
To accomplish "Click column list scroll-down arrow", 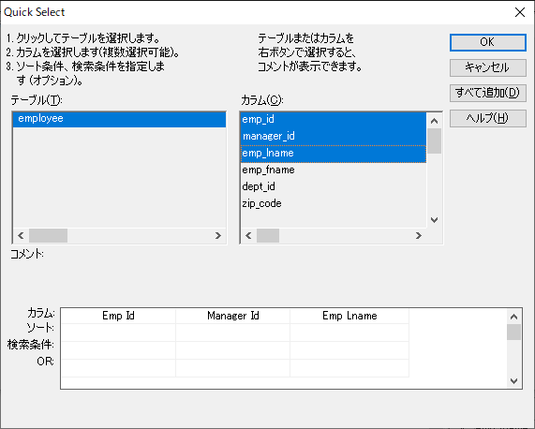I will click(434, 220).
